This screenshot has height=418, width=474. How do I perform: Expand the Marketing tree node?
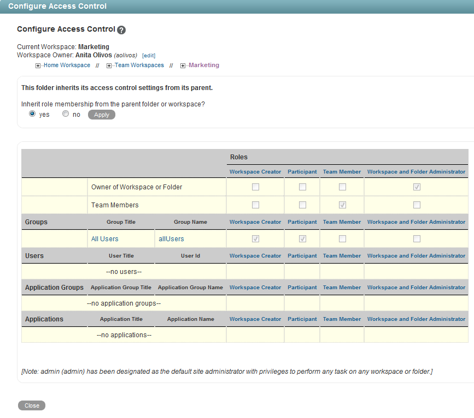tap(183, 65)
